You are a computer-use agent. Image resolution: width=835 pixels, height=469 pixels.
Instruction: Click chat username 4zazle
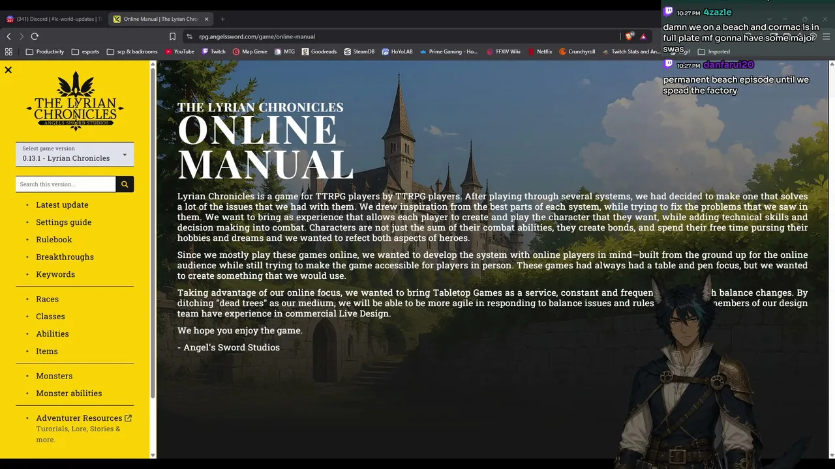tap(718, 12)
